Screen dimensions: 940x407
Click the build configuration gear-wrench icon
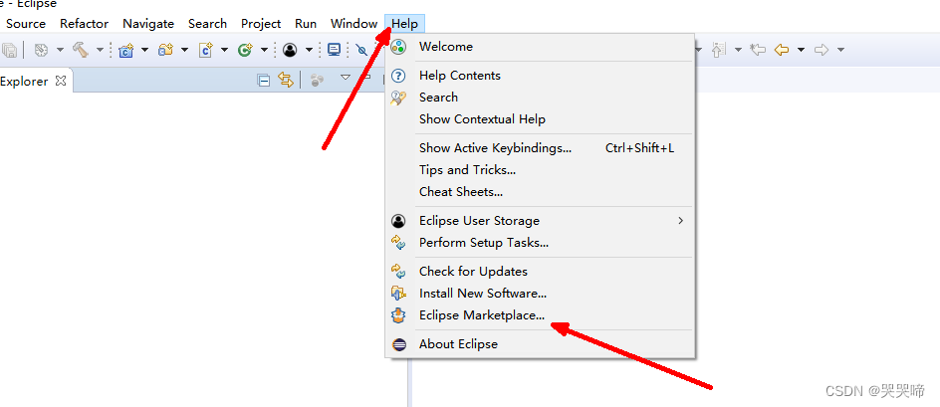[x=42, y=50]
